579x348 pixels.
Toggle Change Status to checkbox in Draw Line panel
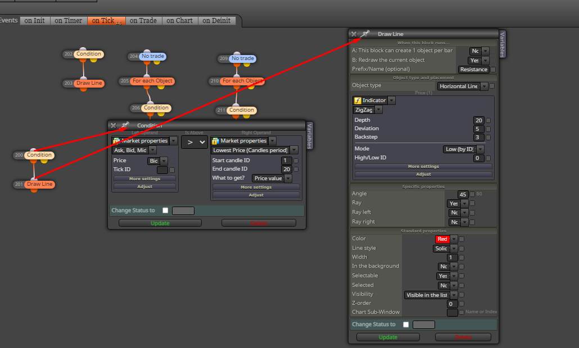click(406, 324)
